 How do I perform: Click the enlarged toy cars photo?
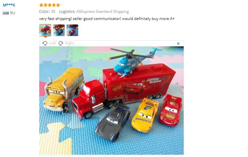coord(112,100)
